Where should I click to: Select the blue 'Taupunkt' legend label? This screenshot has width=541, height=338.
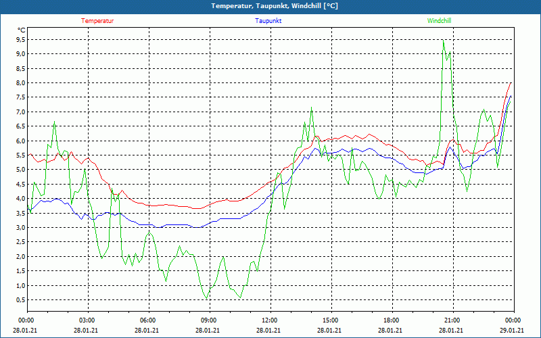[x=268, y=21]
